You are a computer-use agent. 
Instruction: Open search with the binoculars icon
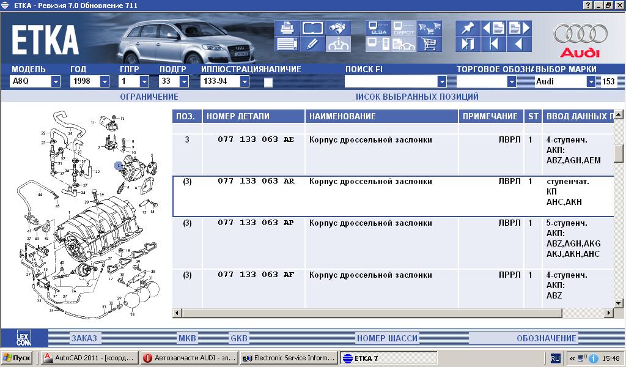(x=337, y=28)
